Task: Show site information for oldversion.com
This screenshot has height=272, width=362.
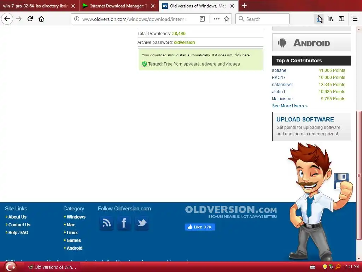Action: (77, 19)
